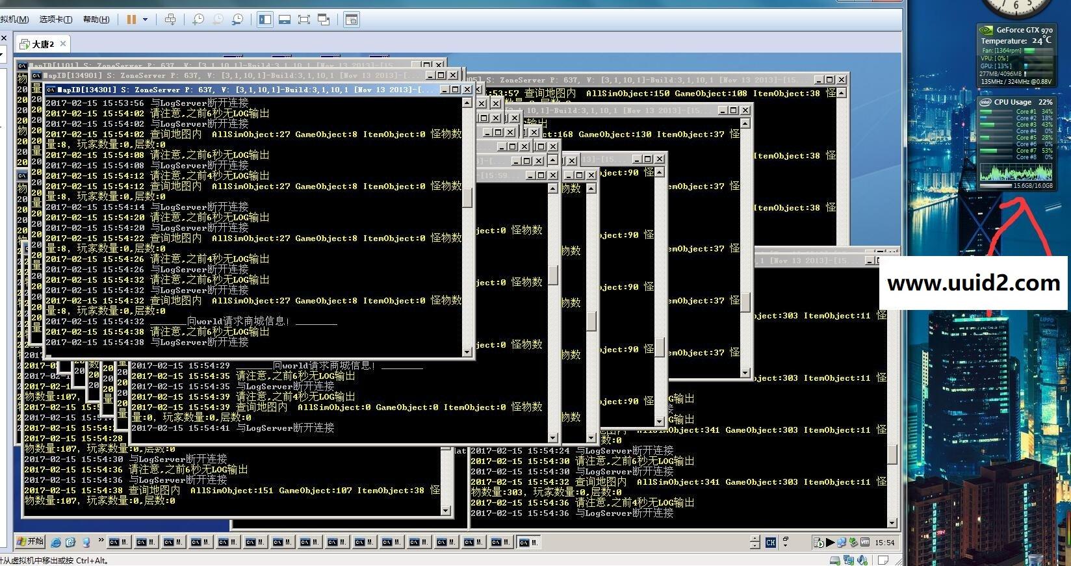Enter full screen mode from the toolbar

pos(303,19)
